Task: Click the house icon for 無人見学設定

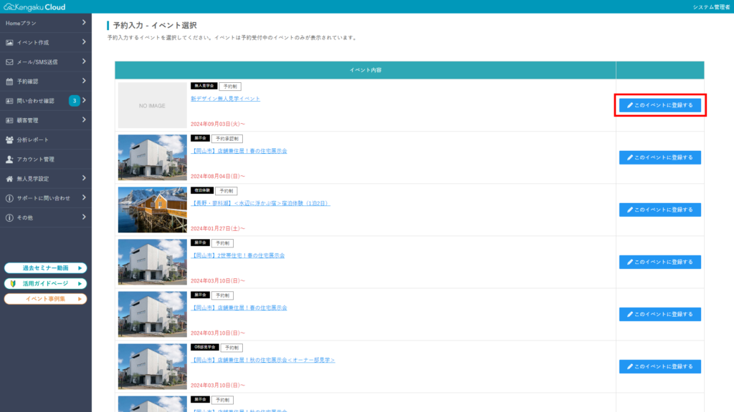Action: point(9,179)
